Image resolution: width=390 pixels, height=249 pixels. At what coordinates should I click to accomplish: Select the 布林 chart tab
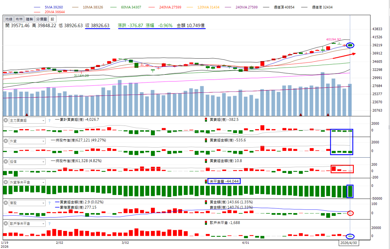tap(19, 19)
